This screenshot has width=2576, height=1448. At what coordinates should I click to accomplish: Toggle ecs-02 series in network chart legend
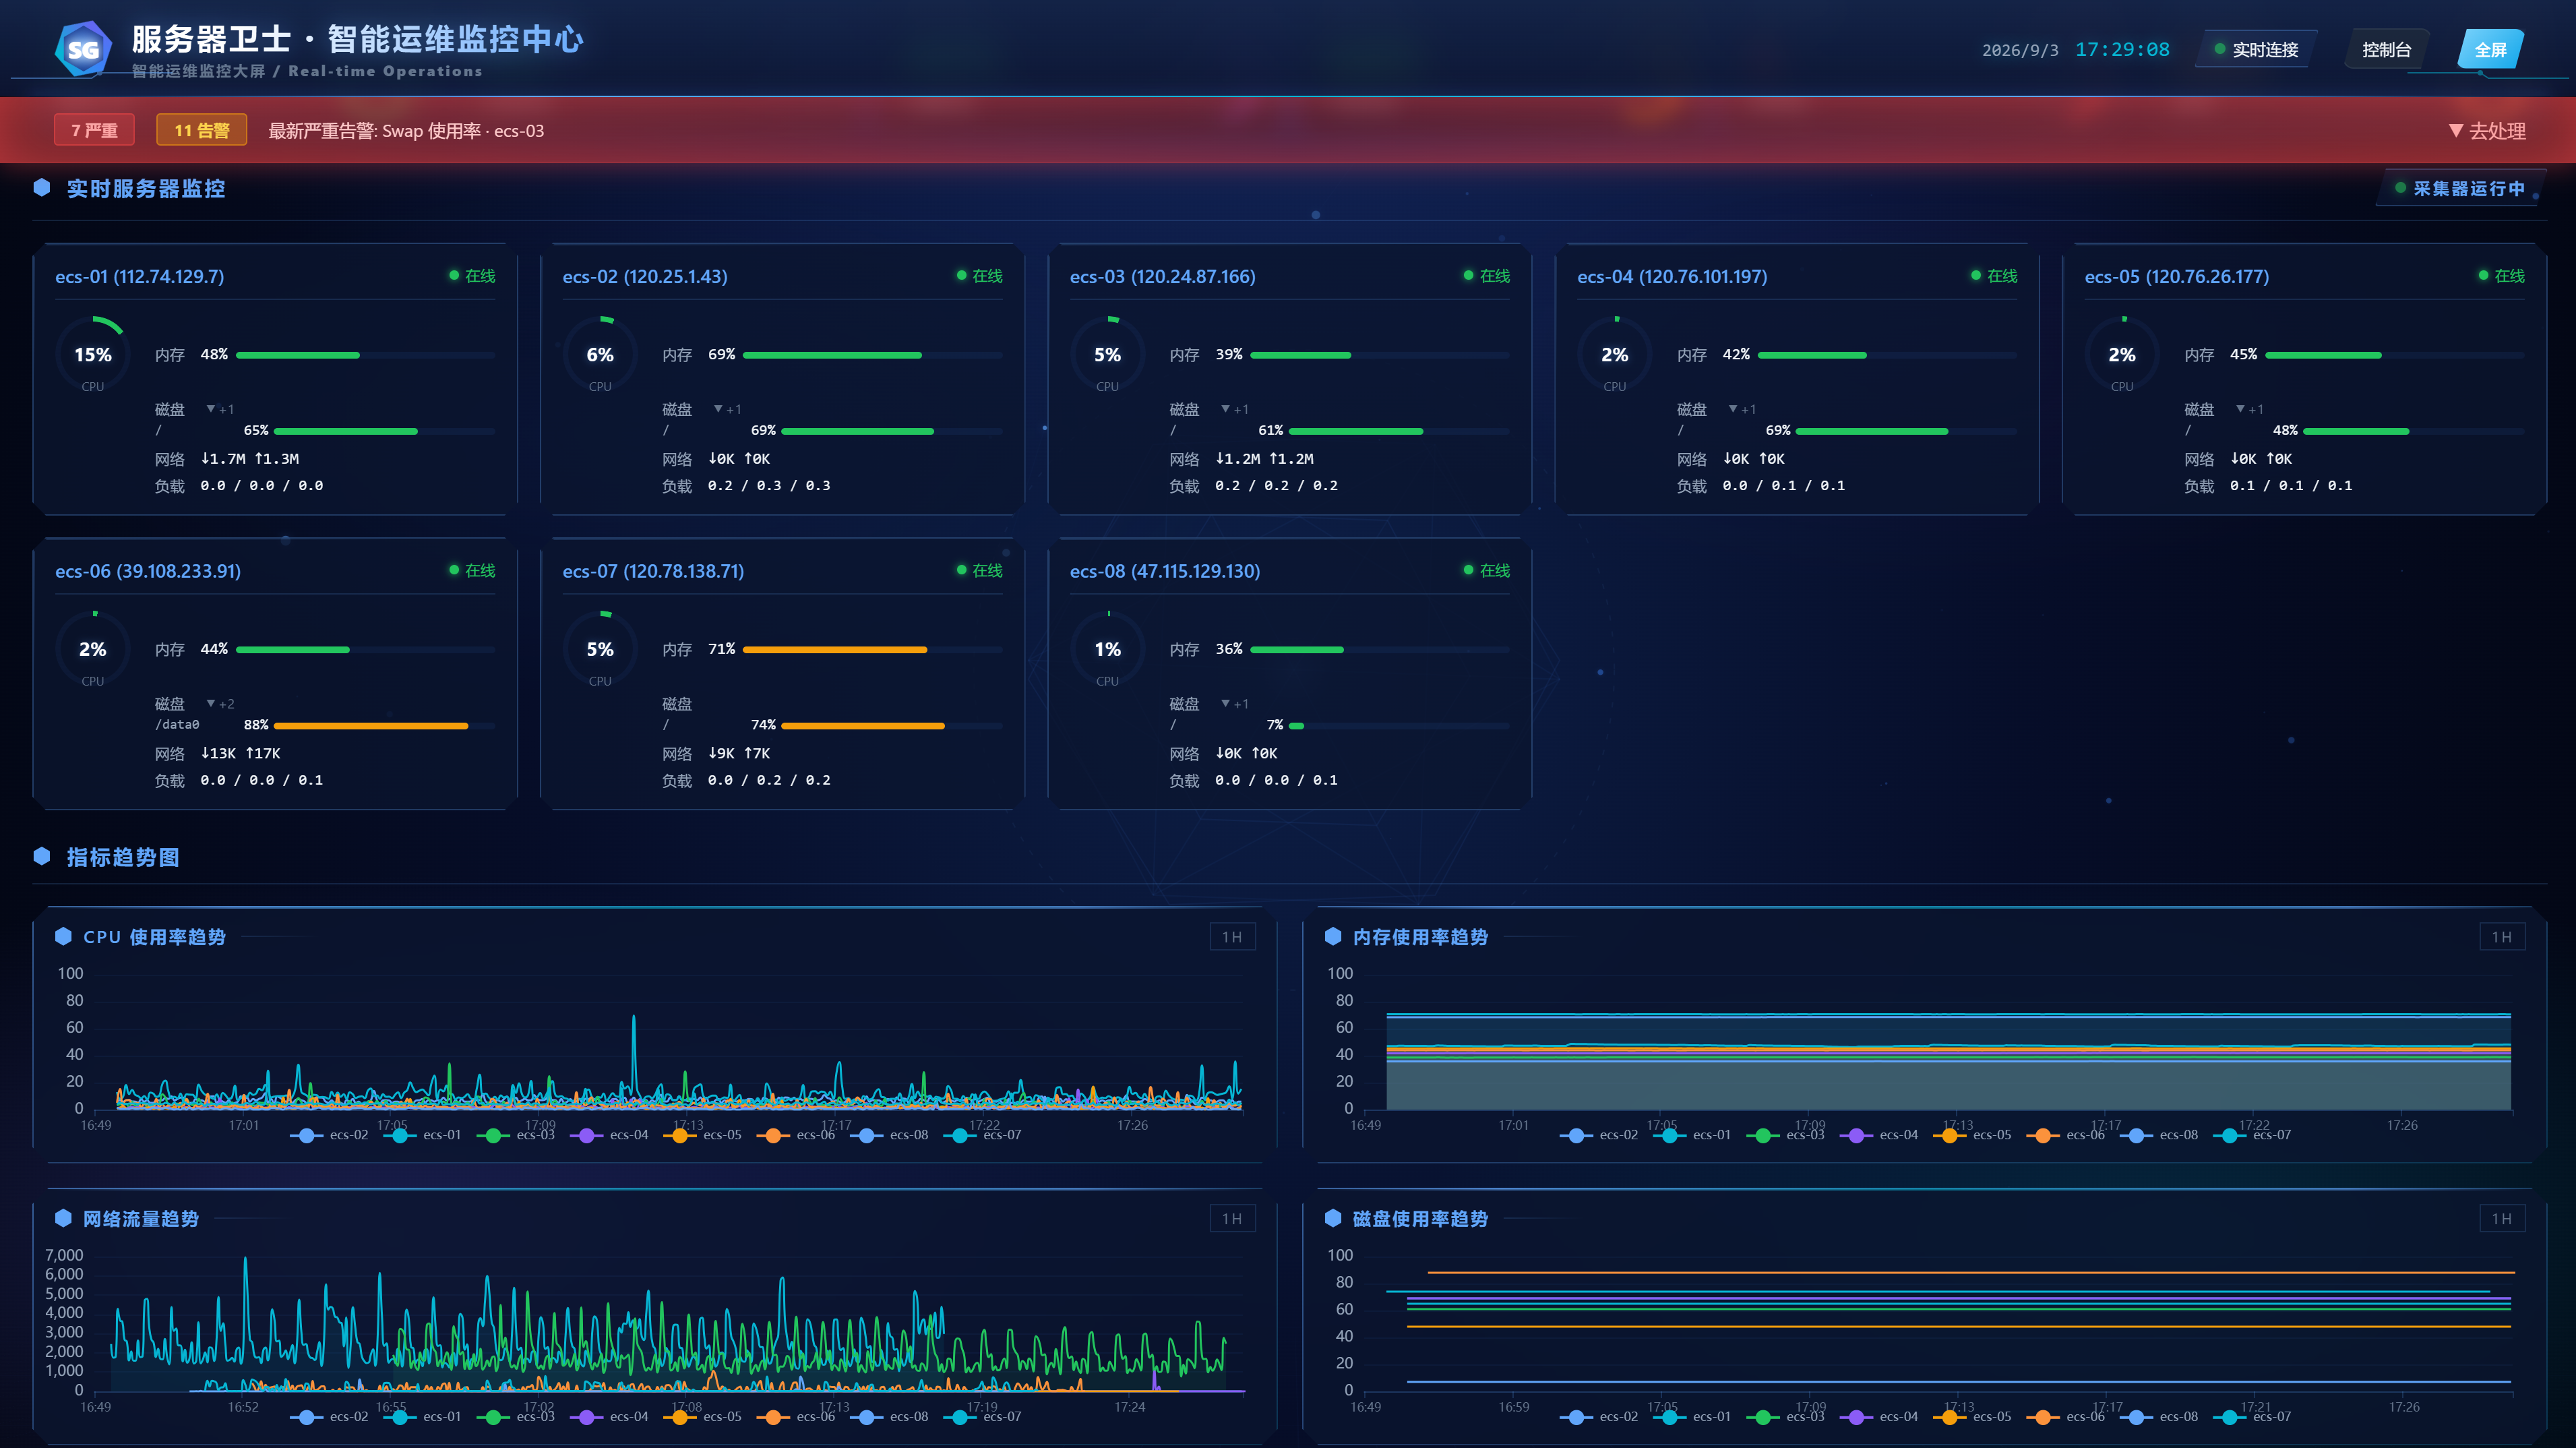(x=329, y=1417)
